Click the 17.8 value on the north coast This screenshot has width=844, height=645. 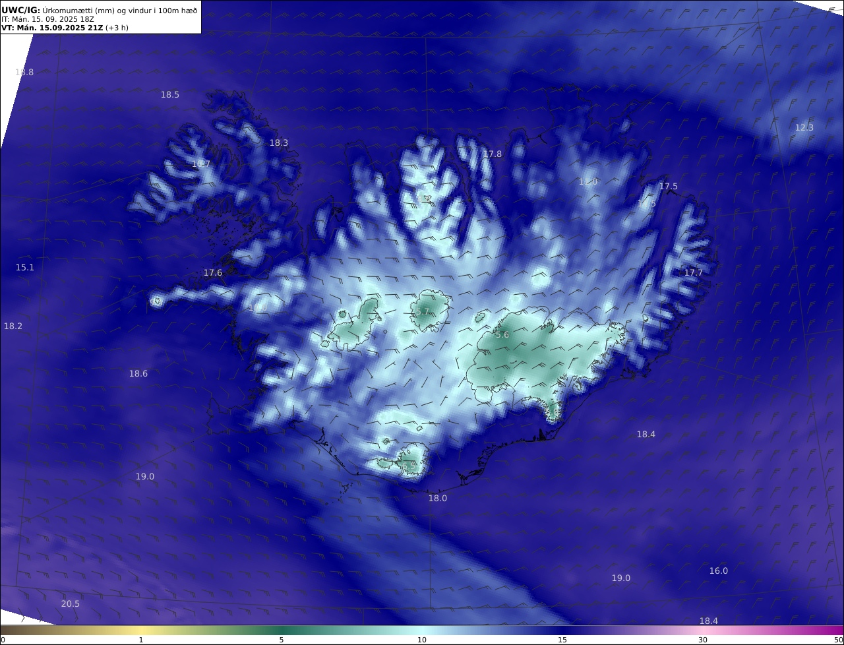coord(493,154)
